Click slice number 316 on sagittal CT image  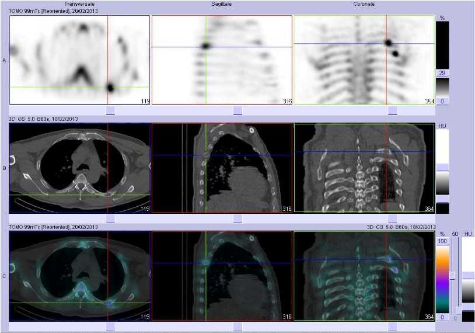(287, 209)
